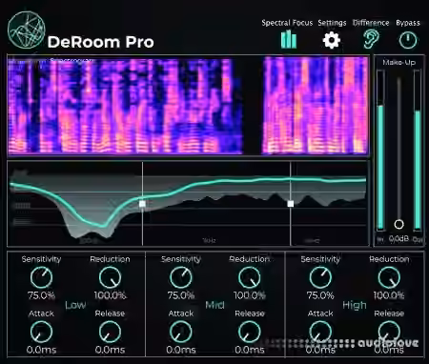The height and width of the screenshot is (364, 429).
Task: Click the High Sensitivity 75.0% value
Action: tap(320, 295)
